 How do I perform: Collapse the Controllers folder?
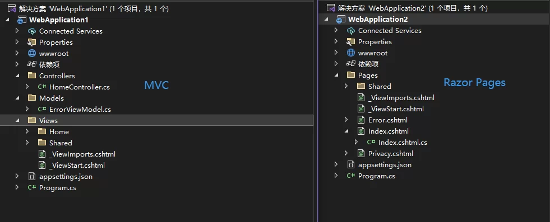pyautogui.click(x=17, y=76)
